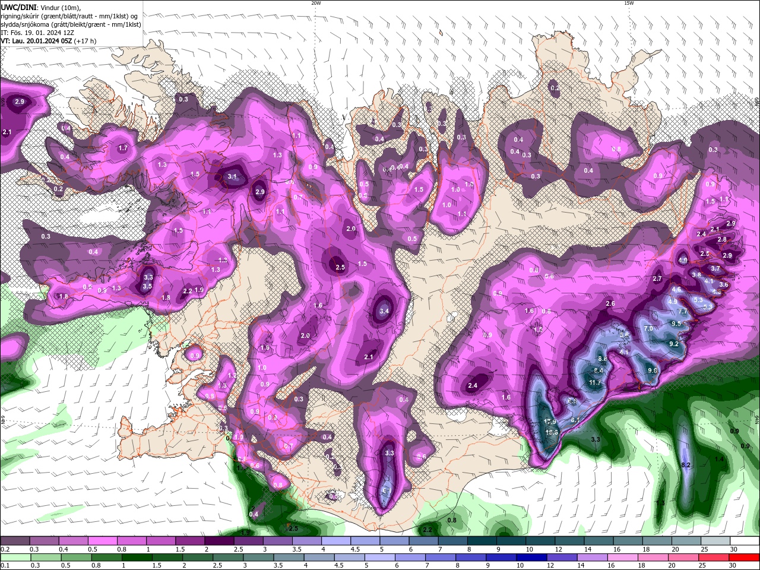Pick the 7 blue swatch in the lower rain legend row
This screenshot has width=760, height=570.
pyautogui.click(x=440, y=558)
